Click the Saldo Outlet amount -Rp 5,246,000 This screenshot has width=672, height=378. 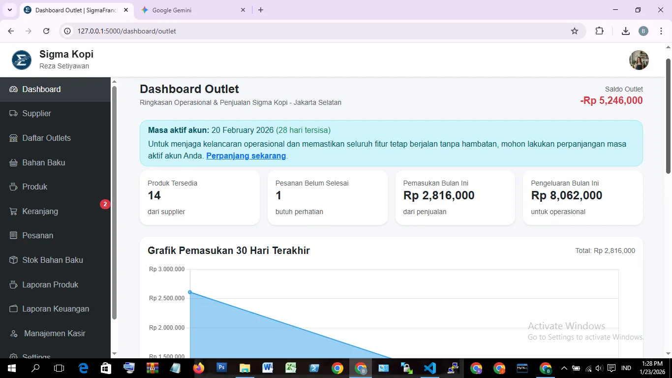(x=611, y=100)
